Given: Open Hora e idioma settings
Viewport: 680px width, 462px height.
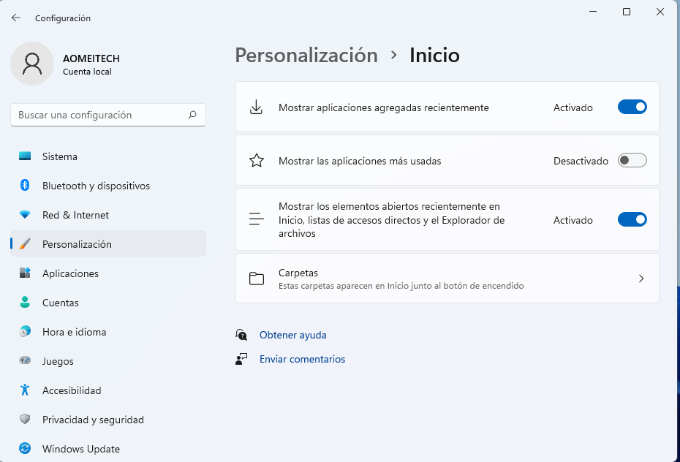Looking at the screenshot, I should pyautogui.click(x=74, y=332).
